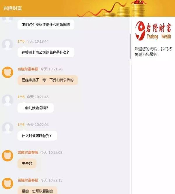Image resolution: width=175 pixels, height=194 pixels.
Task: Click the chat area vertical scrollbar thumb
Action: [130, 46]
